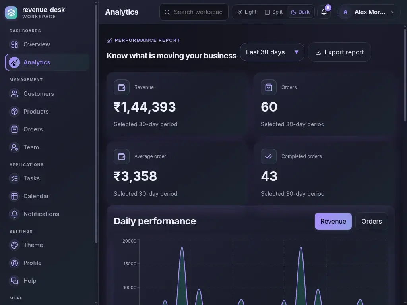Click the Products box icon
Viewport: 407px width, 305px height.
click(x=15, y=112)
